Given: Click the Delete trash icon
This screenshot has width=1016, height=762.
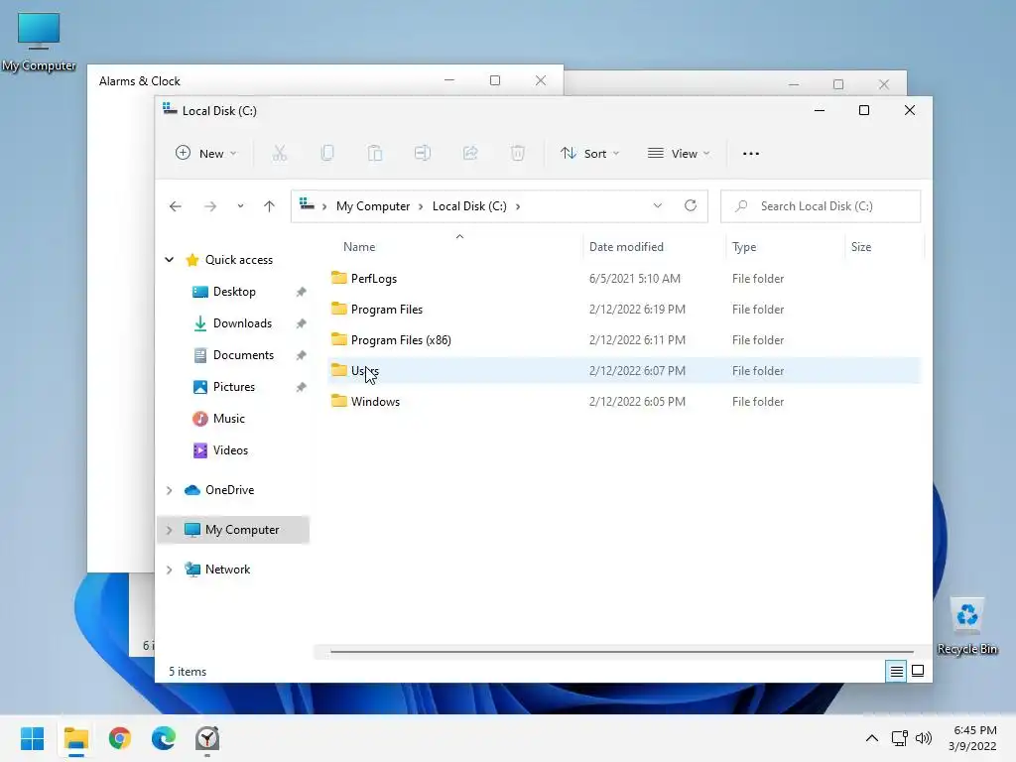Looking at the screenshot, I should (517, 154).
